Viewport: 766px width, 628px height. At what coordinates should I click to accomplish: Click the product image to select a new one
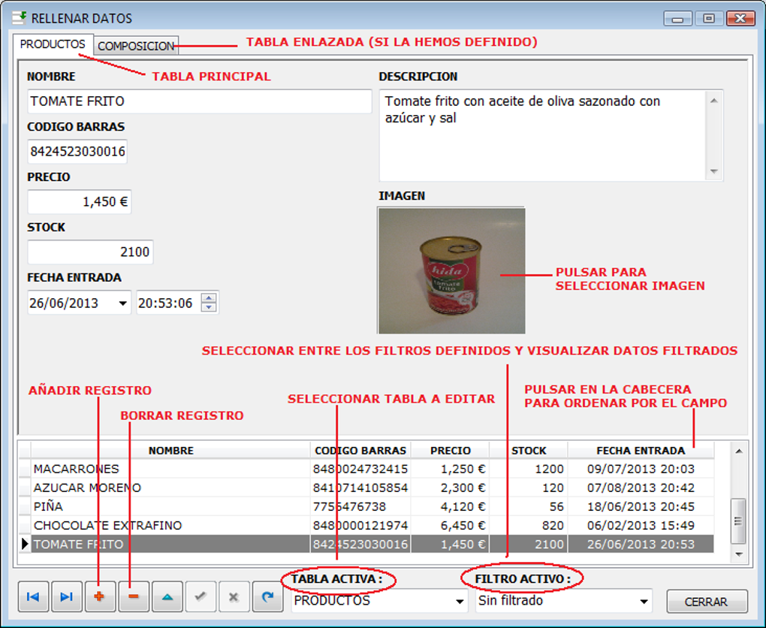[451, 270]
